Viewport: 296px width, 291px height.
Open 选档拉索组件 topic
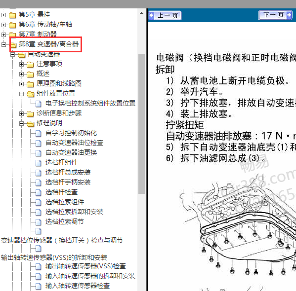(x=65, y=202)
